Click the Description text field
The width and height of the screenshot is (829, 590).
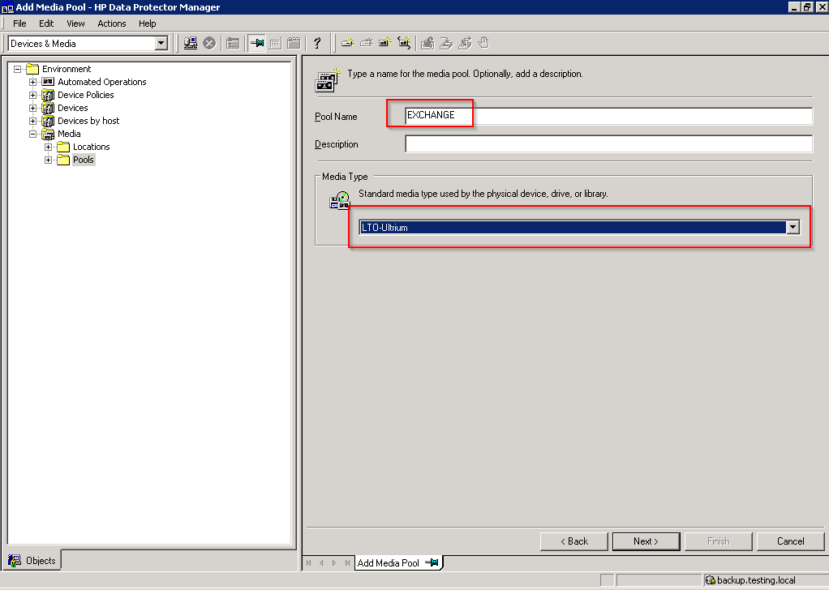(x=608, y=144)
